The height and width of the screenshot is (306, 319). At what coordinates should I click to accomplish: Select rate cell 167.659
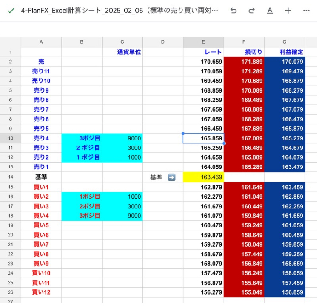[x=203, y=109]
